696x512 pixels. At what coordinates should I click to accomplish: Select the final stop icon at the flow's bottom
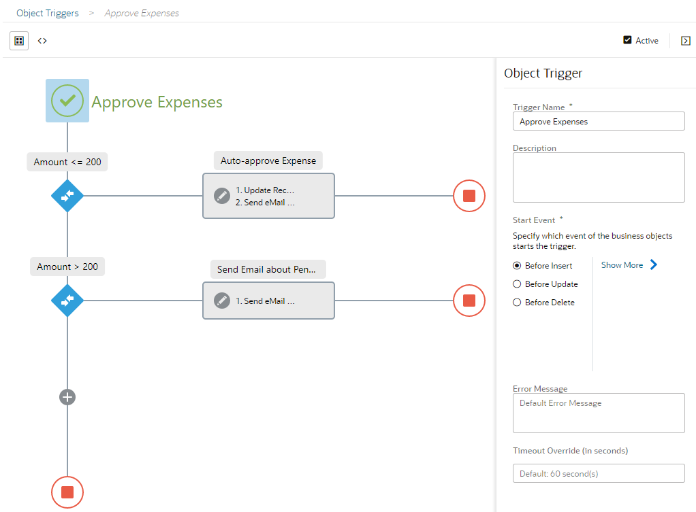tap(67, 492)
